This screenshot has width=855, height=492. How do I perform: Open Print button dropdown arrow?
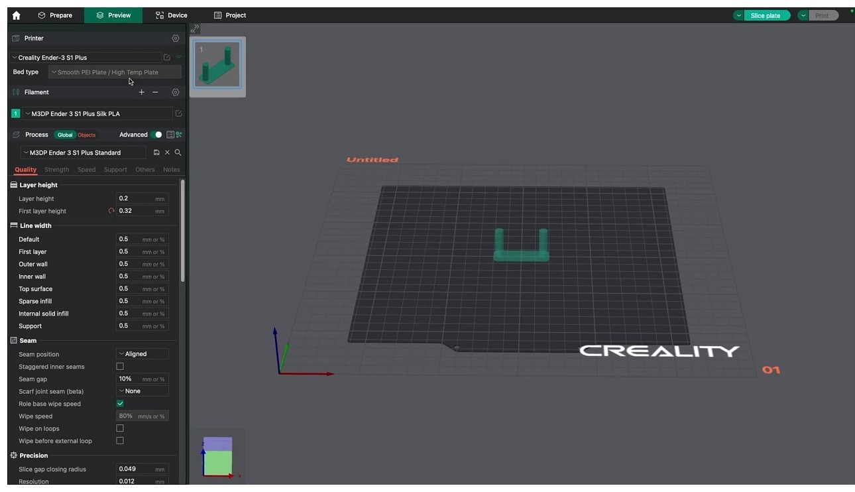click(803, 15)
